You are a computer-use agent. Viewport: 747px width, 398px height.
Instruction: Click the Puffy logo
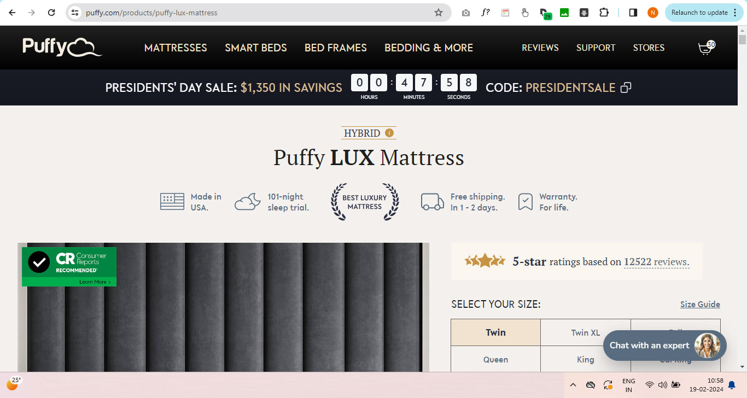click(x=62, y=48)
